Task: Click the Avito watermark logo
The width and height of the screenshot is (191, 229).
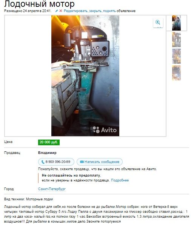Action: click(x=105, y=129)
